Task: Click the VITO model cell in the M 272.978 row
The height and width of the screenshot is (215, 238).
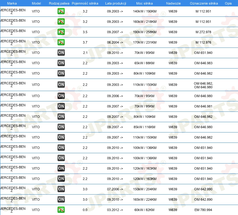Action: [36, 32]
